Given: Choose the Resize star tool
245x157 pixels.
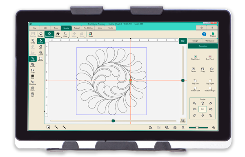Looking at the screenshot, I should pos(58,35).
